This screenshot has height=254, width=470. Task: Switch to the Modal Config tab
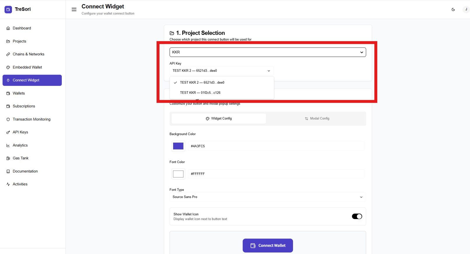(x=317, y=119)
